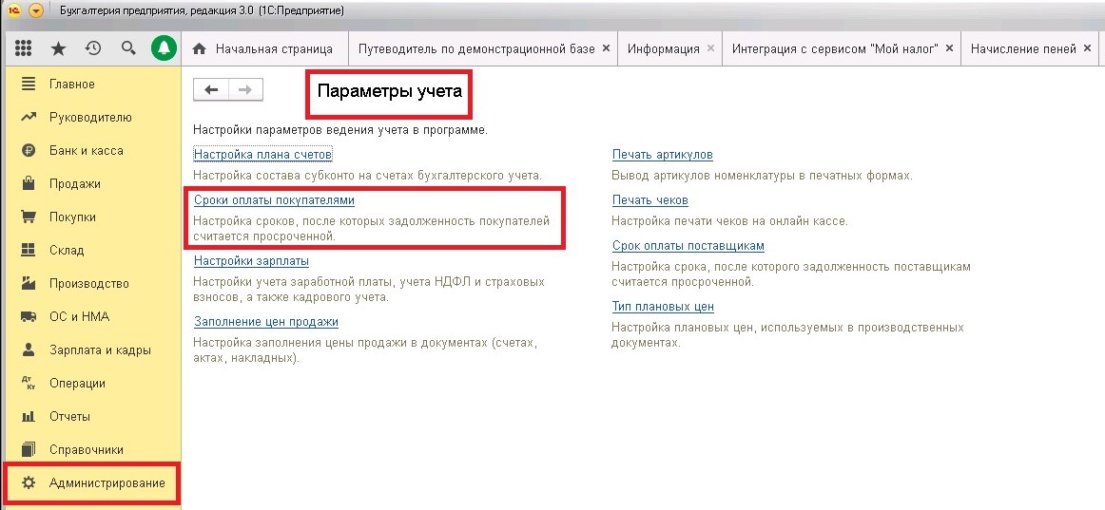
Task: Open the green notifications bell
Action: pos(164,48)
